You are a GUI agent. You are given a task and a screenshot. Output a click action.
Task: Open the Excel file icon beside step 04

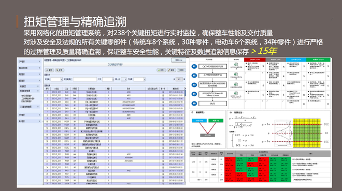click(x=236, y=93)
